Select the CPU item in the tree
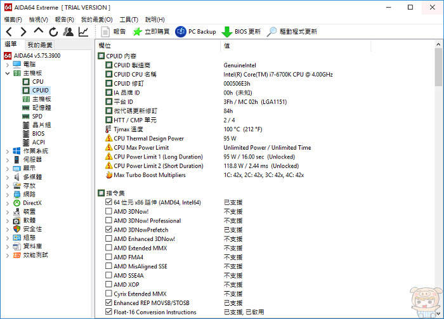This screenshot has width=444, height=319. [x=37, y=82]
